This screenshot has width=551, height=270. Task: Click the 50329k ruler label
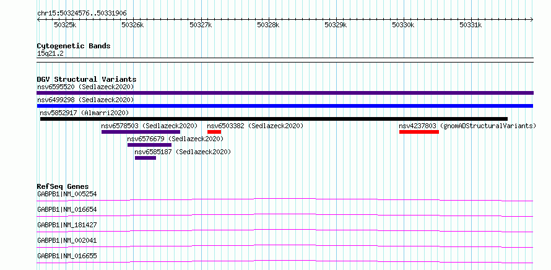pyautogui.click(x=336, y=25)
